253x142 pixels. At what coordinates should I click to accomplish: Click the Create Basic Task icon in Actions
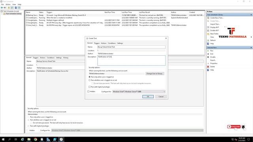[208, 18]
